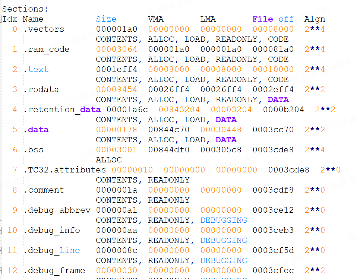Click the LMA column header

208,19
